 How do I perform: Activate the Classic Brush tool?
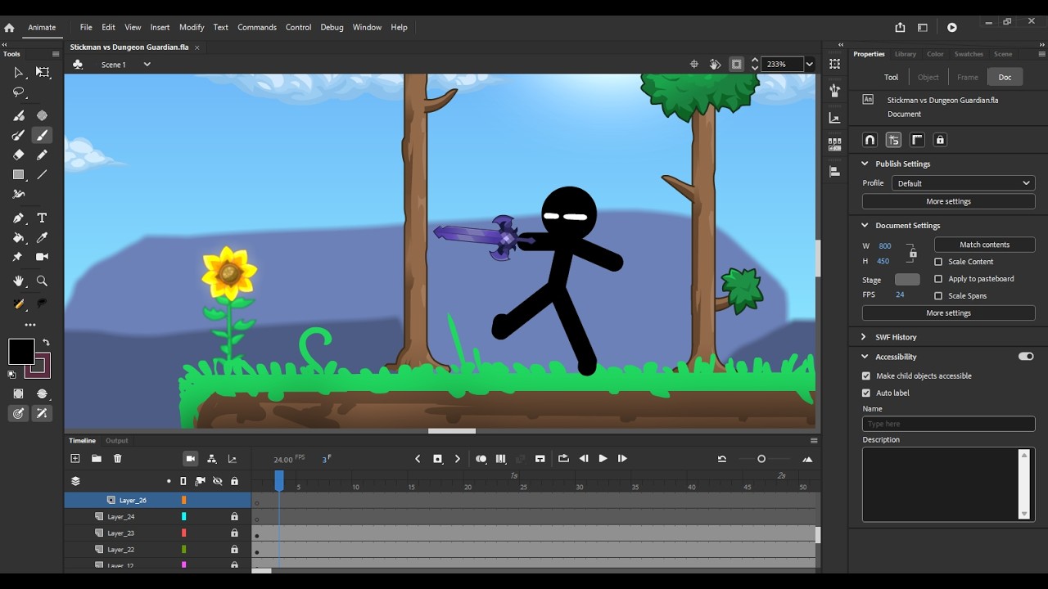43,135
